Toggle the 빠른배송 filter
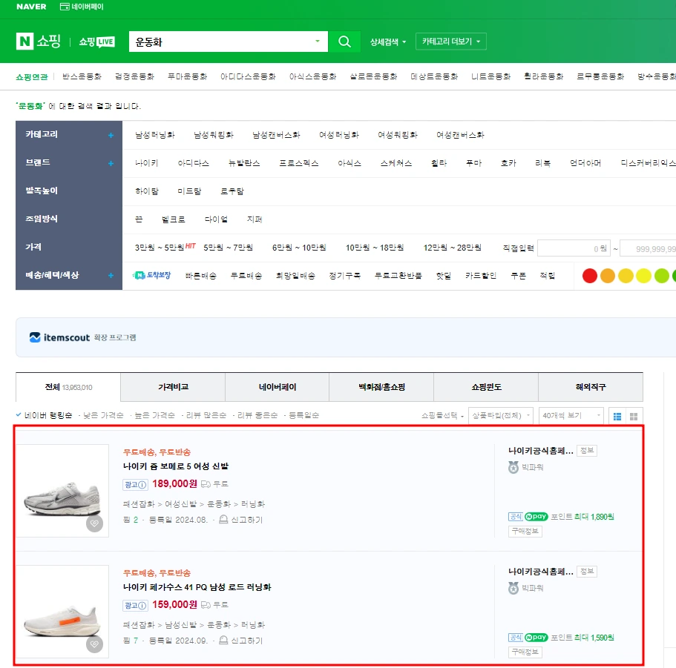676x668 pixels. (x=201, y=276)
